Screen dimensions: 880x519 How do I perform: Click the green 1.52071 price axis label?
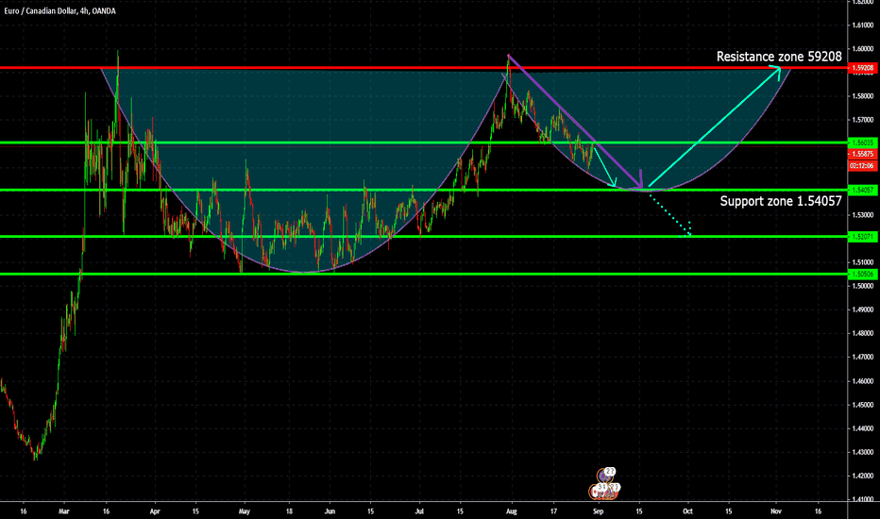pyautogui.click(x=863, y=237)
